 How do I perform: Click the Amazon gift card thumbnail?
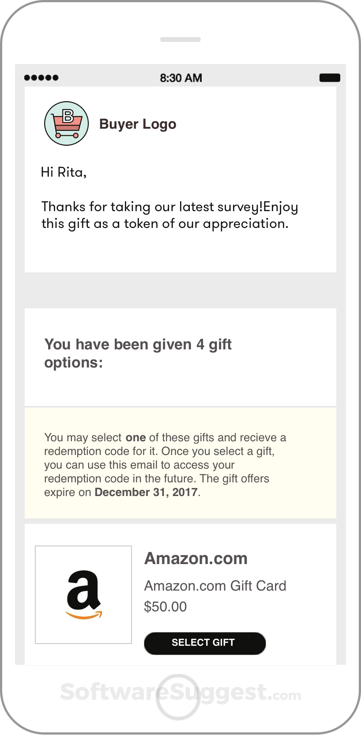(x=83, y=595)
